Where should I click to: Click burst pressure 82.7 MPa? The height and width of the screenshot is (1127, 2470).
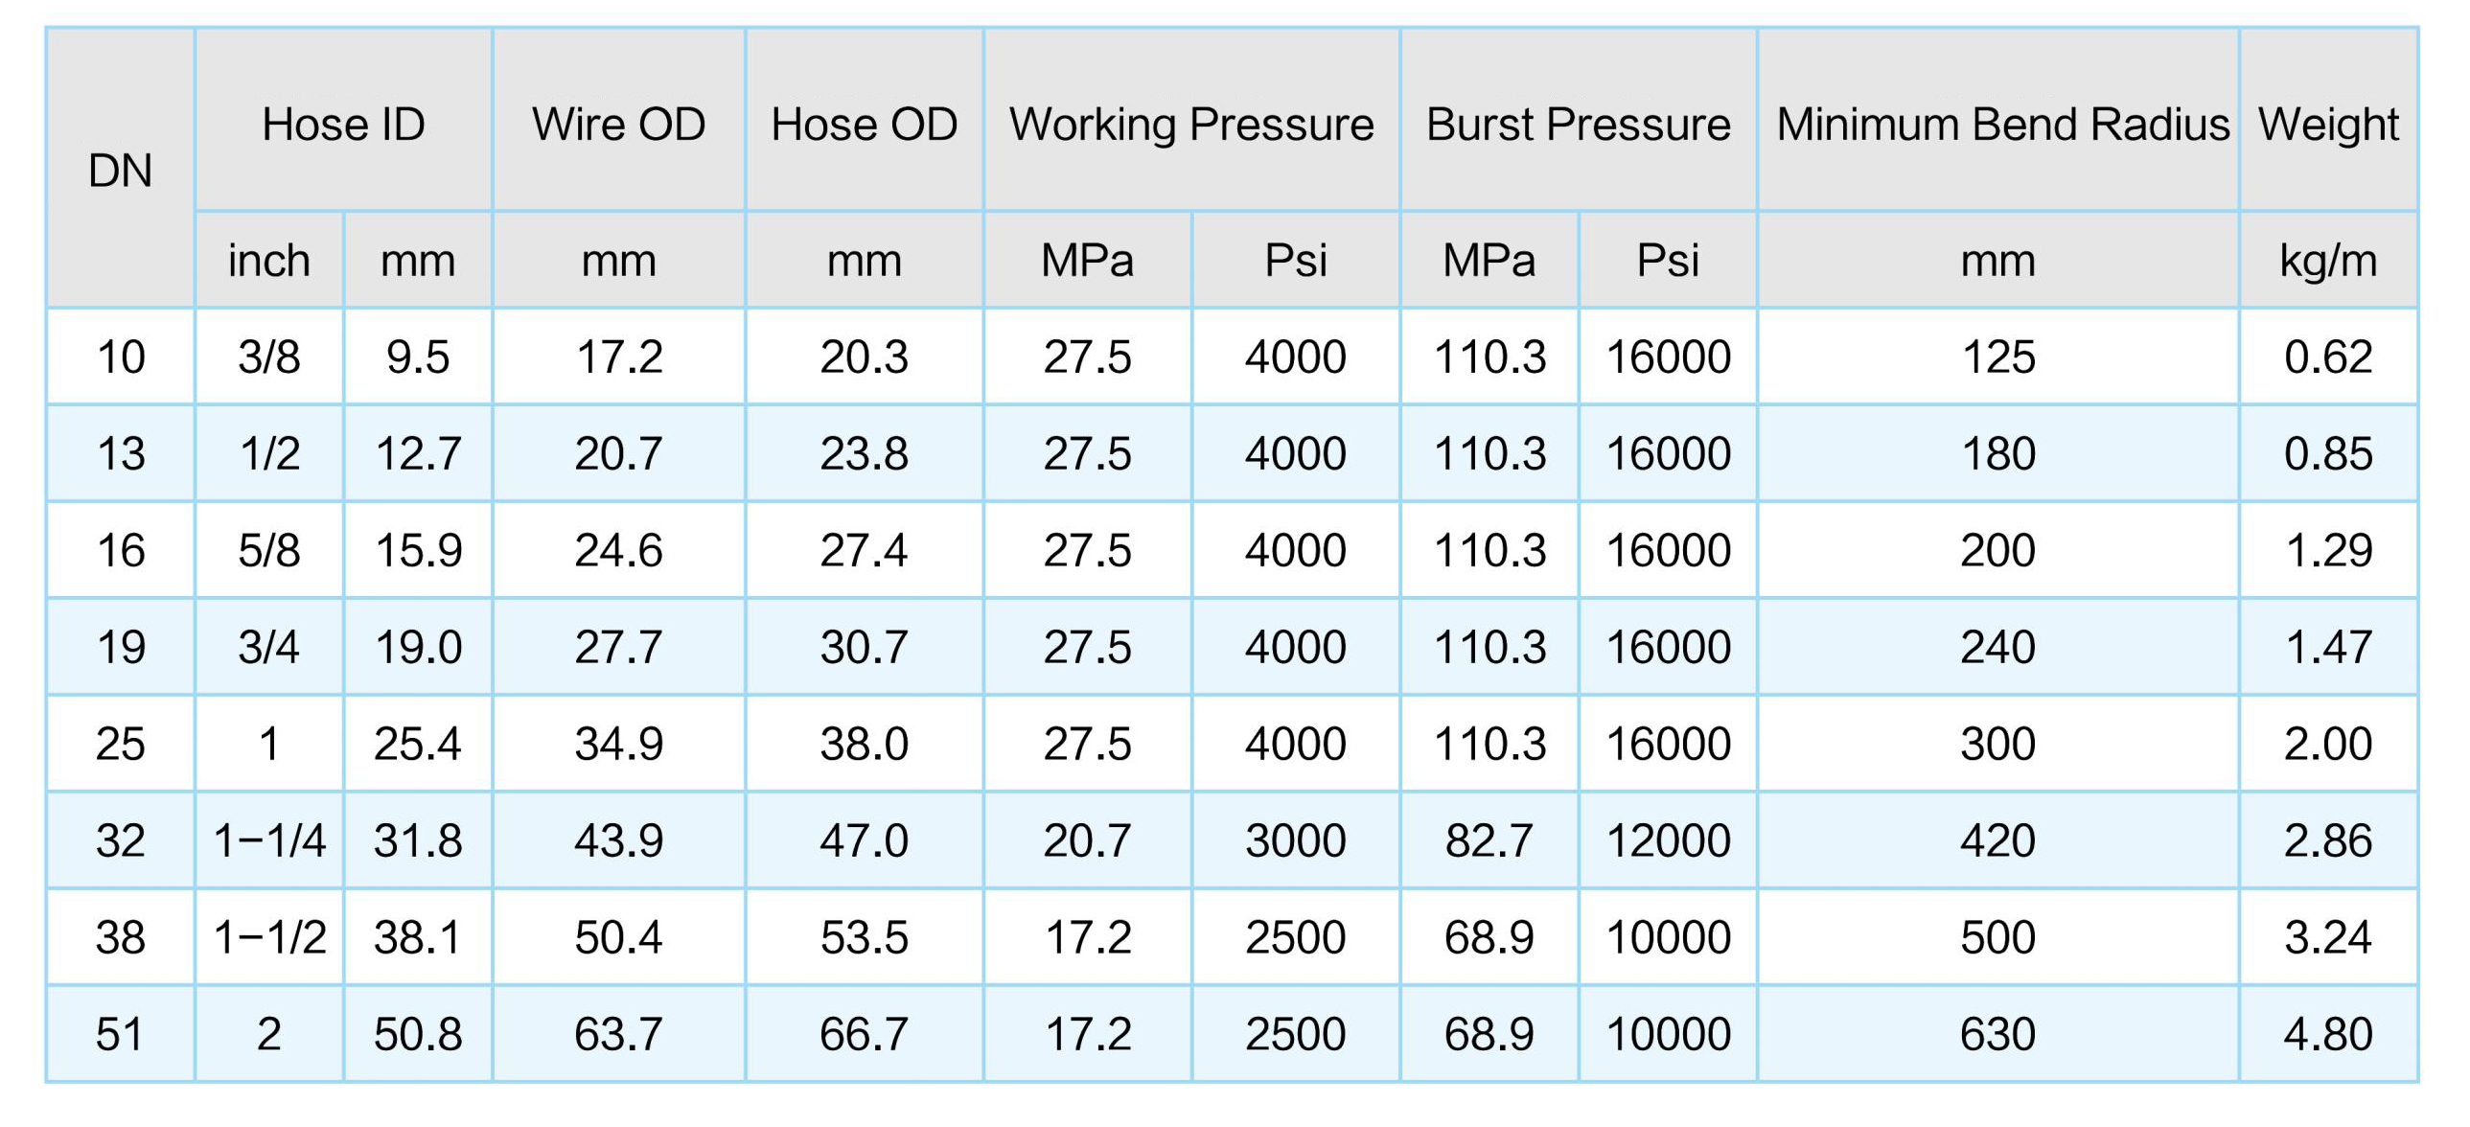click(1489, 840)
